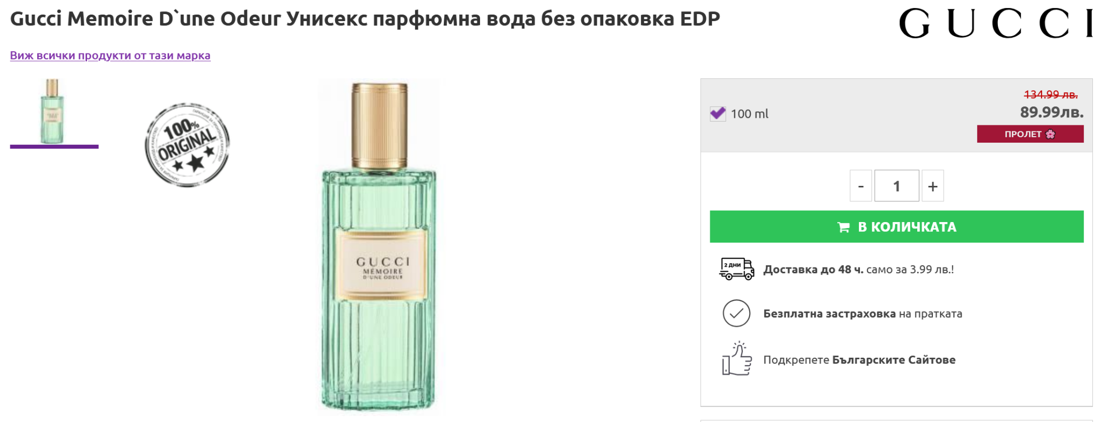Toggle the 100 ml size checkbox

[718, 113]
